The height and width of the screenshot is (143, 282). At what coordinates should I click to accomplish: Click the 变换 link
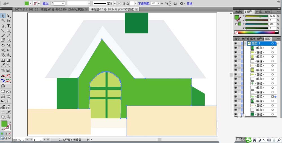(190, 3)
